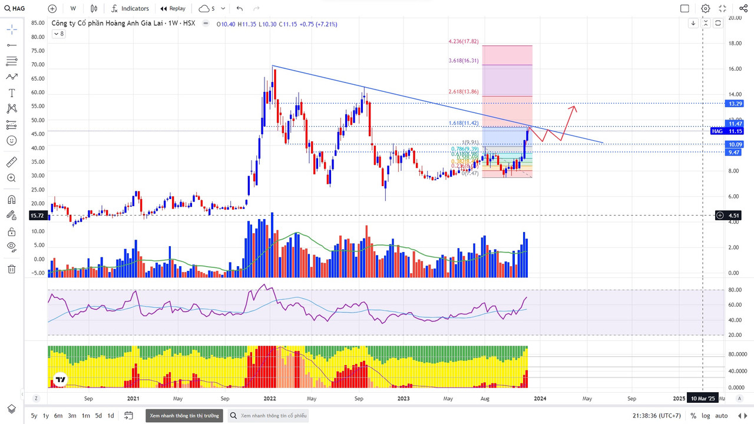Select the XABCD pattern tool
Viewport: 754px width, 424px height.
pos(11,109)
